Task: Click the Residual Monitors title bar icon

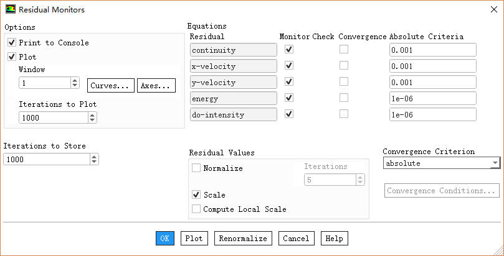Action: 11,9
